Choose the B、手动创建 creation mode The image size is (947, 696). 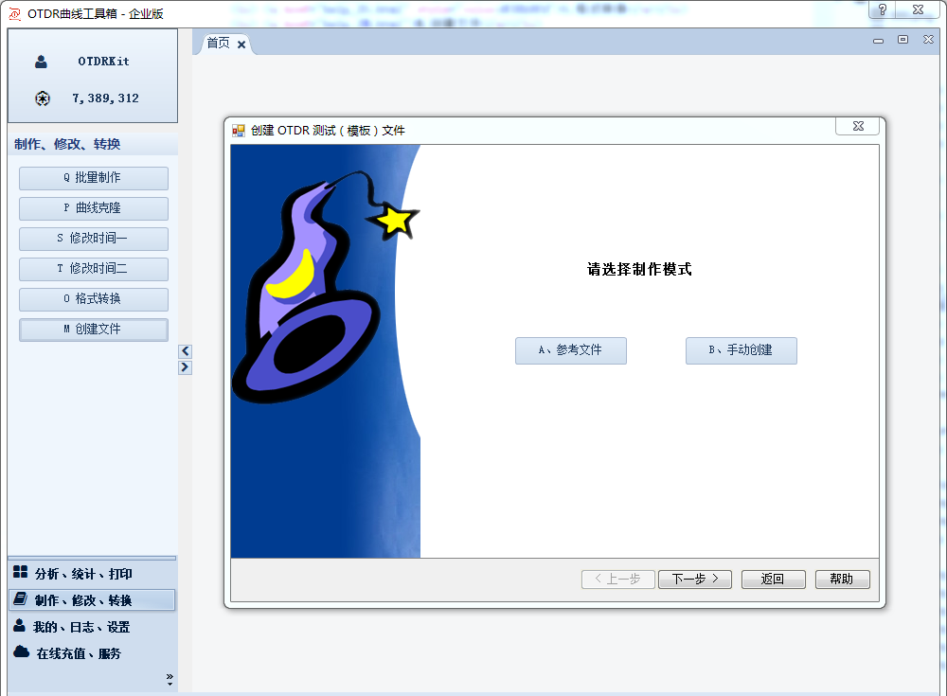[x=741, y=350]
